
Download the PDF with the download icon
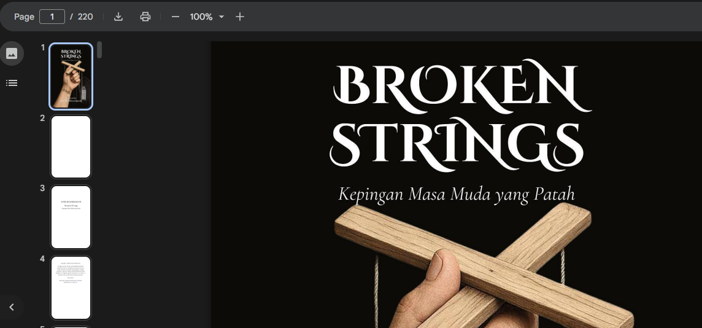click(118, 17)
